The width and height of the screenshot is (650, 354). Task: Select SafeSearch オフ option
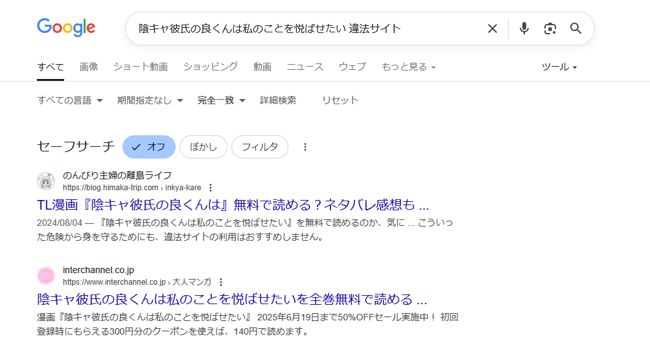(149, 146)
